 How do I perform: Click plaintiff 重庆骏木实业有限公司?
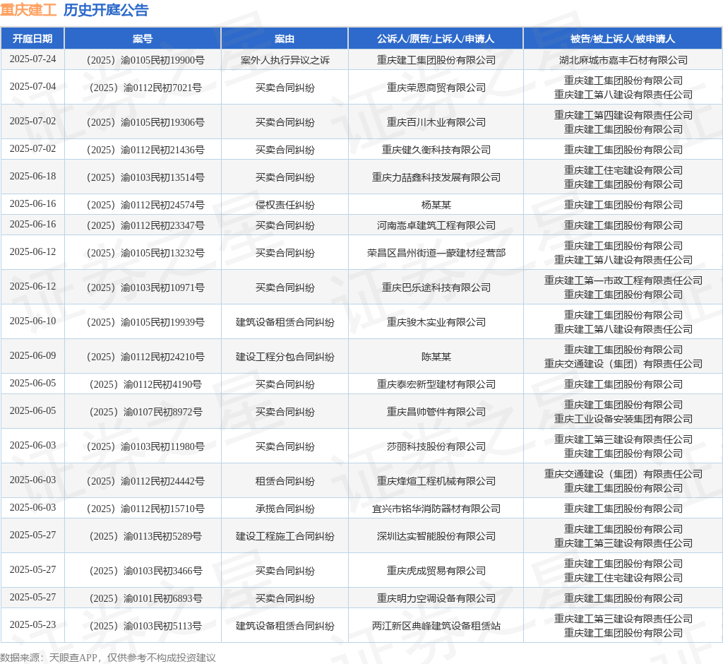click(x=436, y=322)
